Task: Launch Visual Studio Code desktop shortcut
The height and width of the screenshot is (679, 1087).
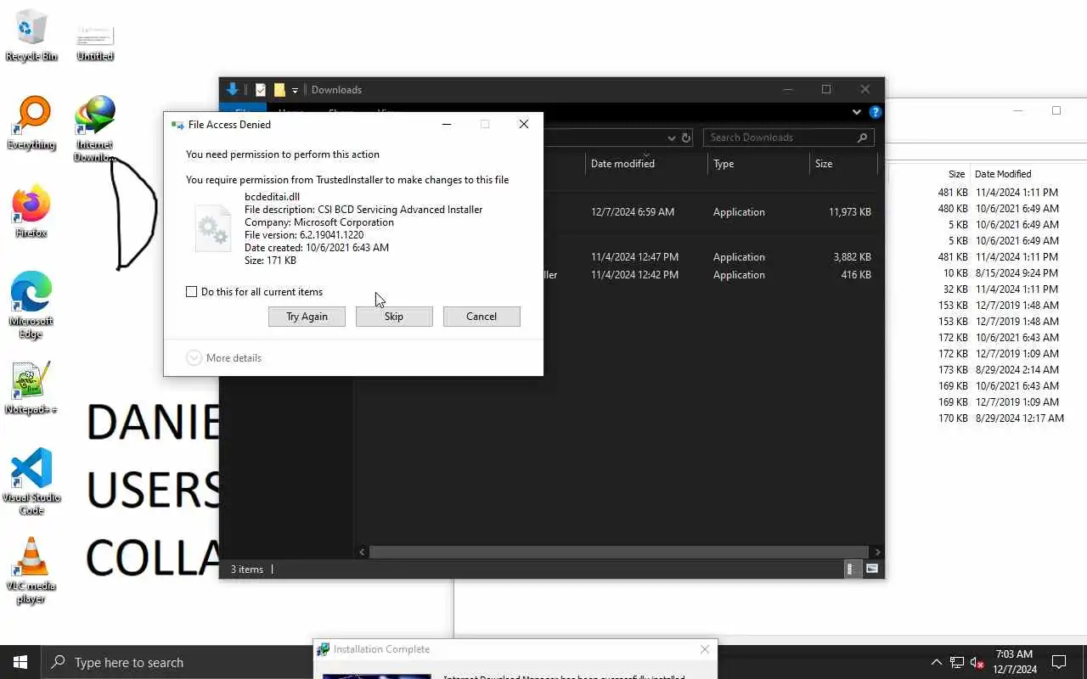Action: pos(31,481)
